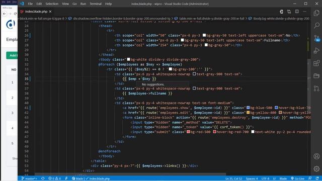Viewport: 322px width, 181px height.
Task: Click the VS Code logo in title bar
Action: point(22,4)
